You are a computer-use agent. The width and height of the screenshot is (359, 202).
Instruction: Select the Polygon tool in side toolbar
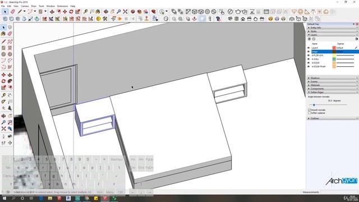tap(10, 54)
